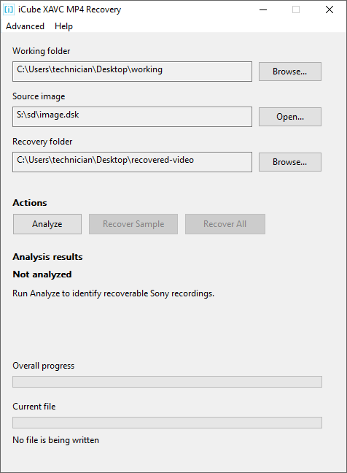This screenshot has width=347, height=473.
Task: Click the 'Analysis results' heading
Action: click(47, 257)
